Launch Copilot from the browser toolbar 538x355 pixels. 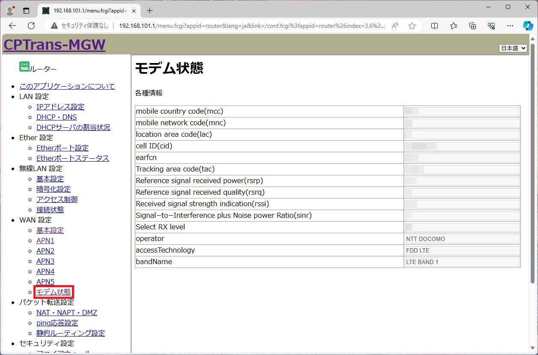528,26
